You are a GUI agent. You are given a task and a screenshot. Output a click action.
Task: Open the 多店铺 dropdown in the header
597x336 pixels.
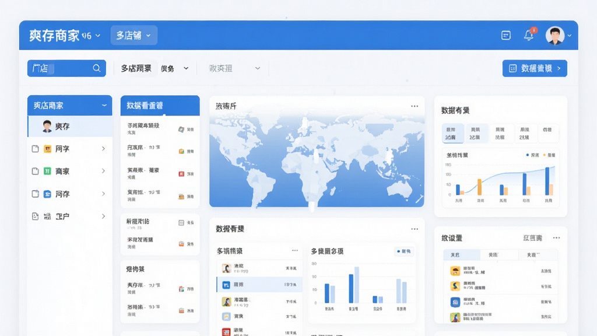[x=134, y=36]
